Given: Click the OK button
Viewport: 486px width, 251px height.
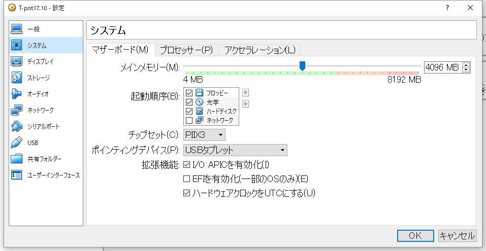Looking at the screenshot, I should 415,235.
